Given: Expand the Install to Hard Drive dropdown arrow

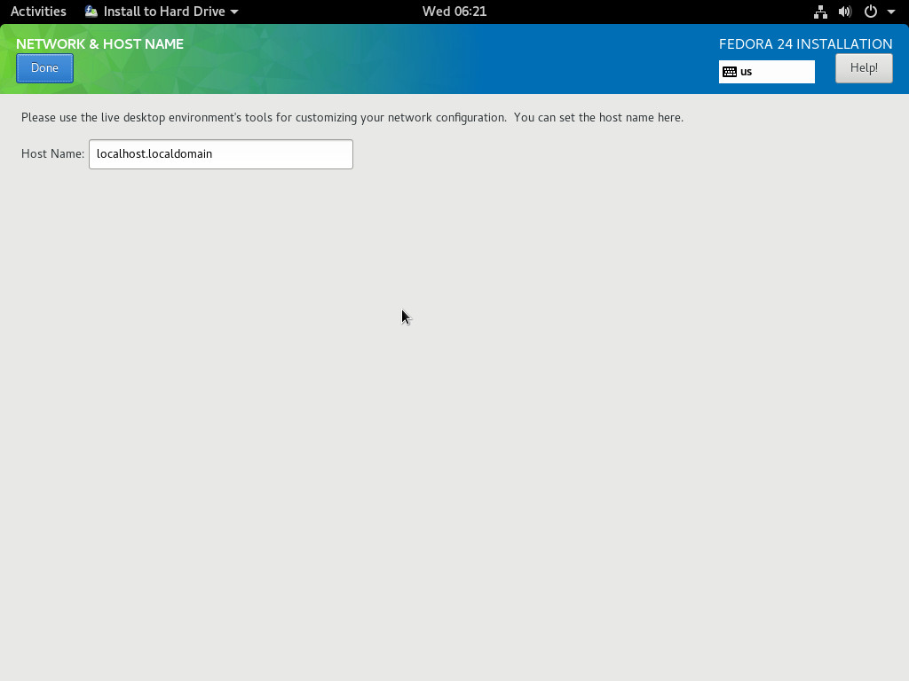Looking at the screenshot, I should click(x=234, y=12).
